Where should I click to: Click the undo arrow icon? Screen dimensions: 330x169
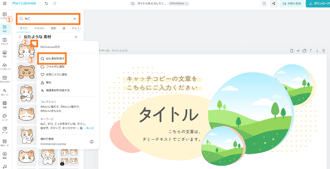(x=46, y=4)
